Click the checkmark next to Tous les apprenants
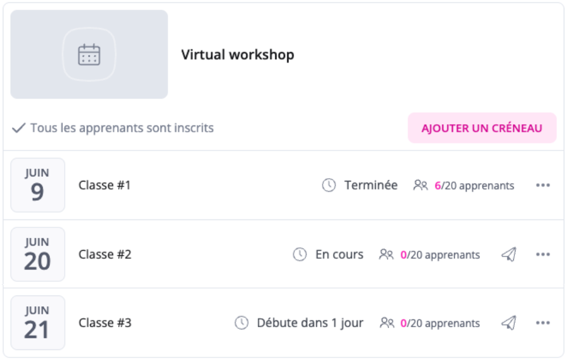Image resolution: width=570 pixels, height=359 pixels. (19, 128)
